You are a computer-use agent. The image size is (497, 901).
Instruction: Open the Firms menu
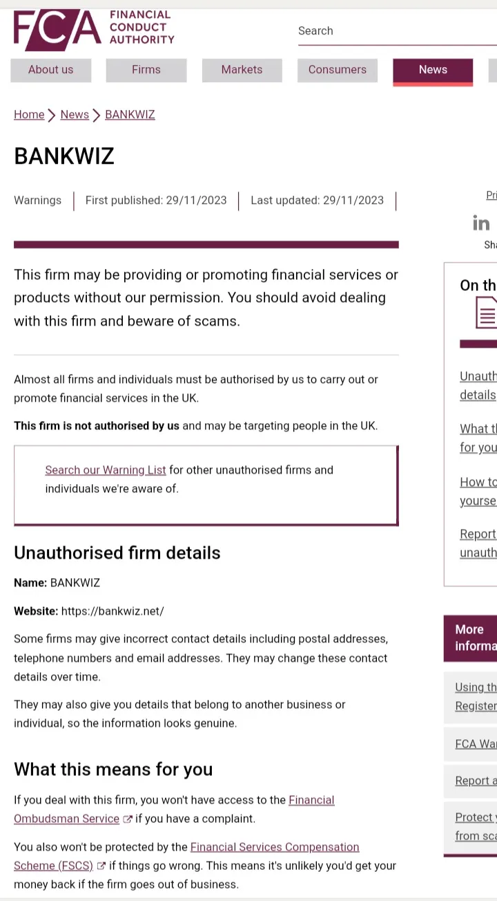[x=146, y=70]
